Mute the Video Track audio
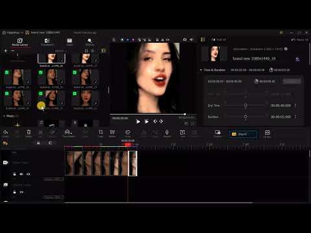 point(21,174)
